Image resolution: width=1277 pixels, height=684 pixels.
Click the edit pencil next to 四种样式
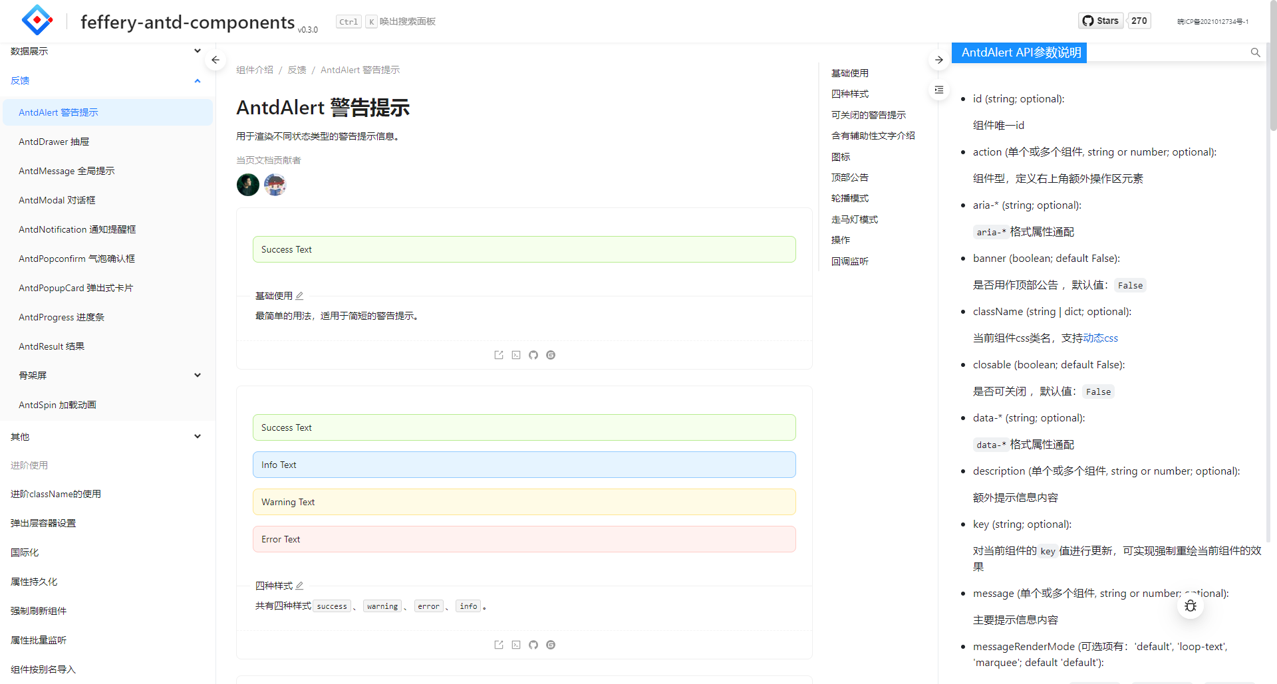tap(299, 586)
